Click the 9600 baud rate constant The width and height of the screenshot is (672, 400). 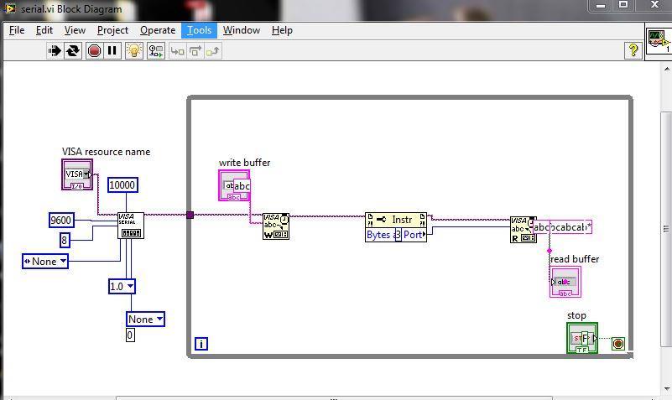point(61,221)
